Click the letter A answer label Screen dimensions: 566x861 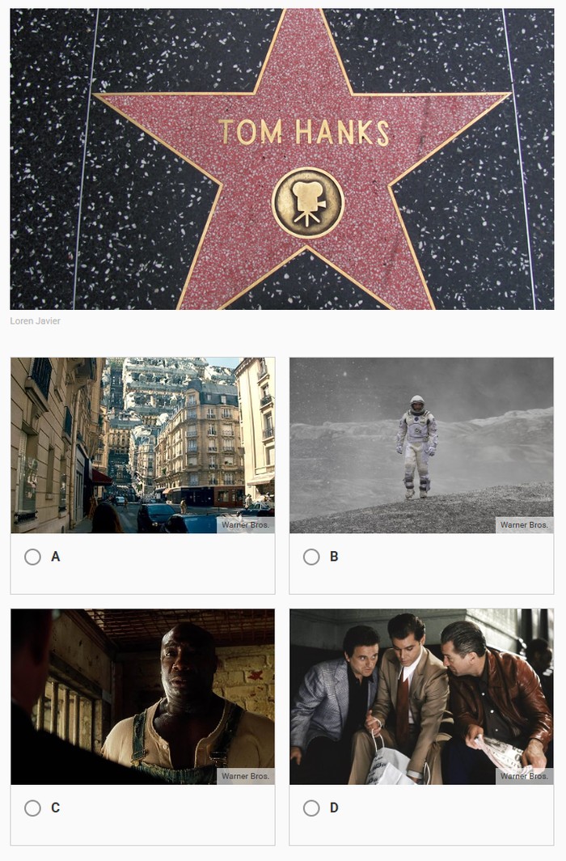[56, 557]
